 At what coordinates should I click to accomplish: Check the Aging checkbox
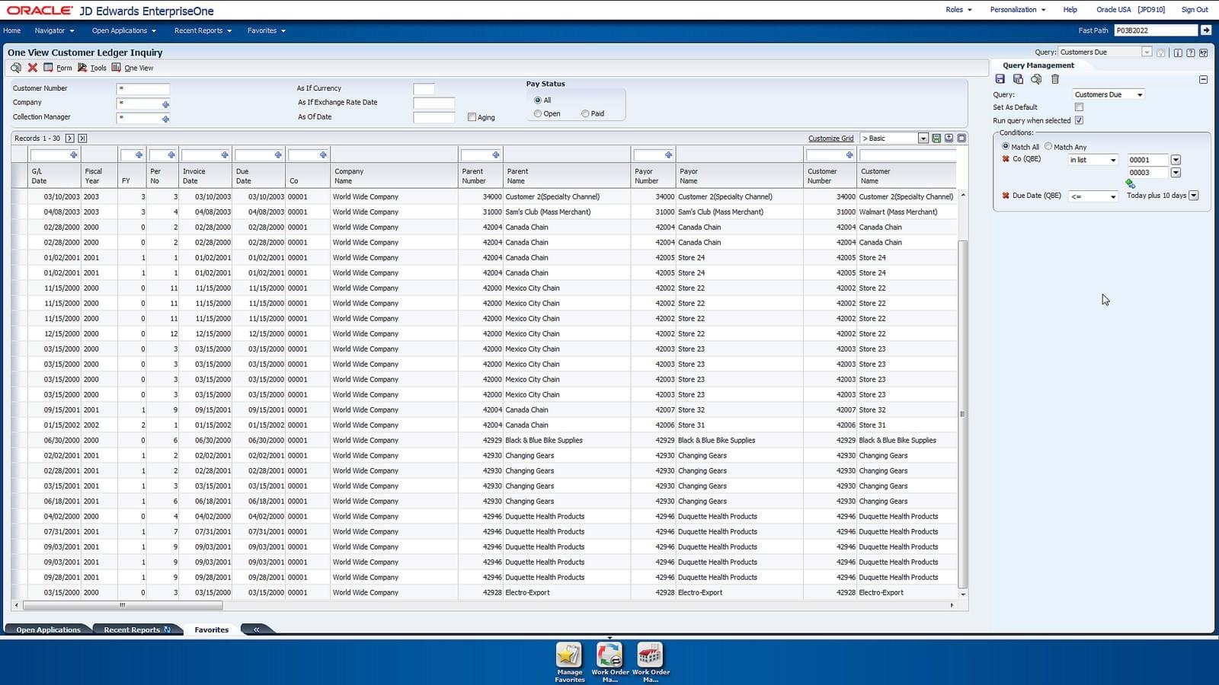click(x=472, y=117)
